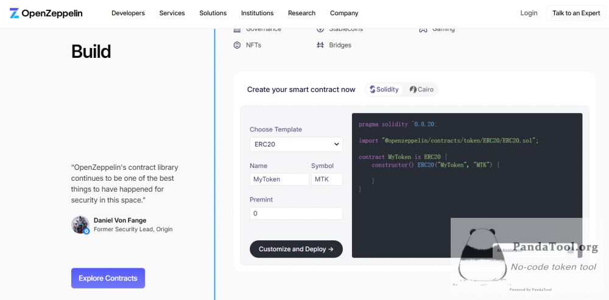Switch to the Cairo tab

[421, 89]
